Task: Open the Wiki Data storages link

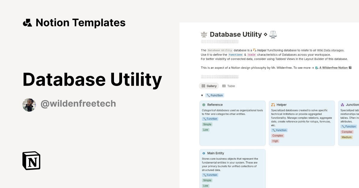Action: tap(330, 50)
